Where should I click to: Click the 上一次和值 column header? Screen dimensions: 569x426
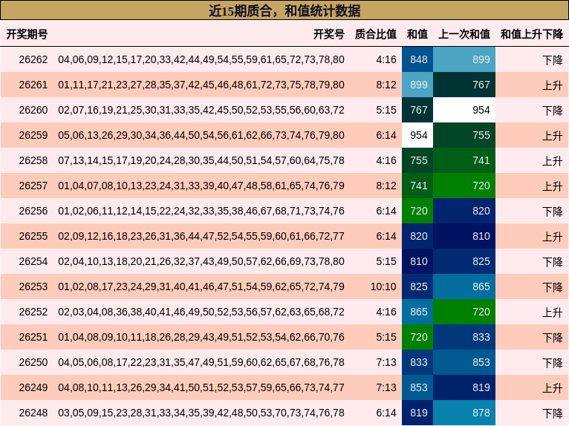point(464,34)
